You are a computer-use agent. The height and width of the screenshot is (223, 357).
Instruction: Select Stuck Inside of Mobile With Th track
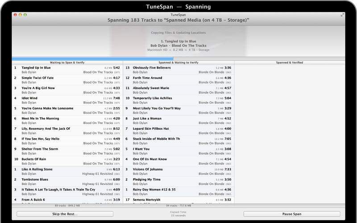click(178, 141)
